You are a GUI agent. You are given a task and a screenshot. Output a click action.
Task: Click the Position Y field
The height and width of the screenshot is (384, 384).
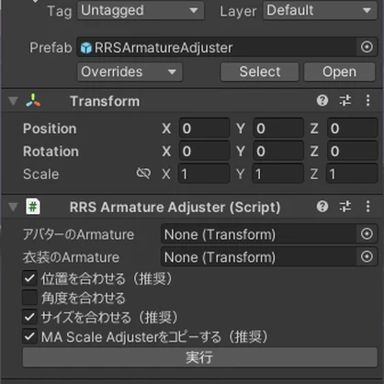[x=278, y=129]
